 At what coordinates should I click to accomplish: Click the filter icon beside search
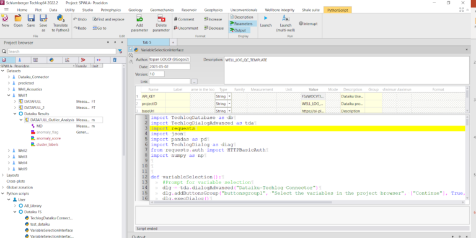120,51
